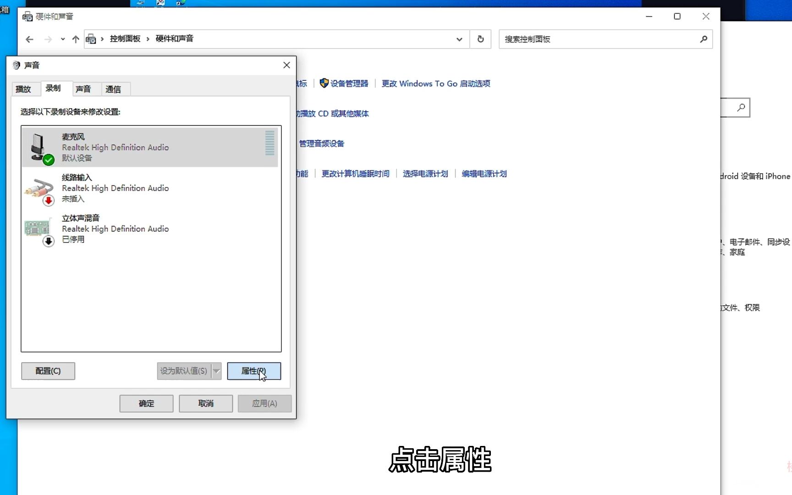The image size is (792, 495).
Task: Open the 选择电源计划 link
Action: tap(425, 174)
